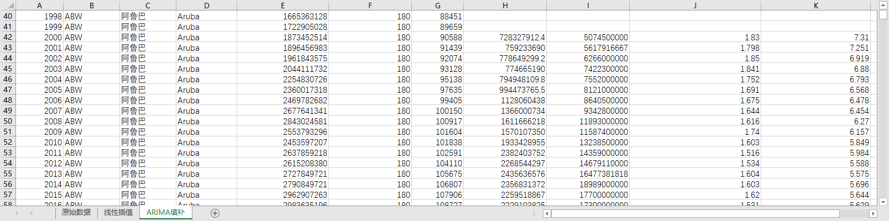Click cell with value 16477381818

pyautogui.click(x=588, y=174)
